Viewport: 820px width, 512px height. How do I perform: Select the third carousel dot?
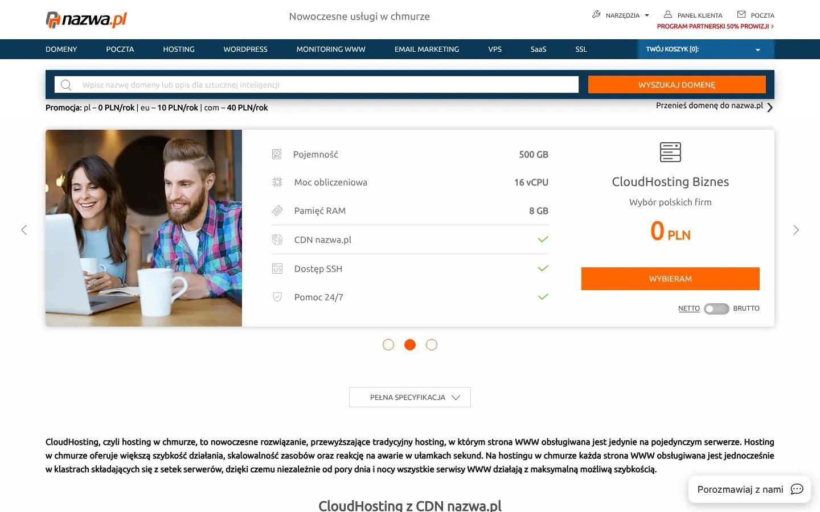432,345
